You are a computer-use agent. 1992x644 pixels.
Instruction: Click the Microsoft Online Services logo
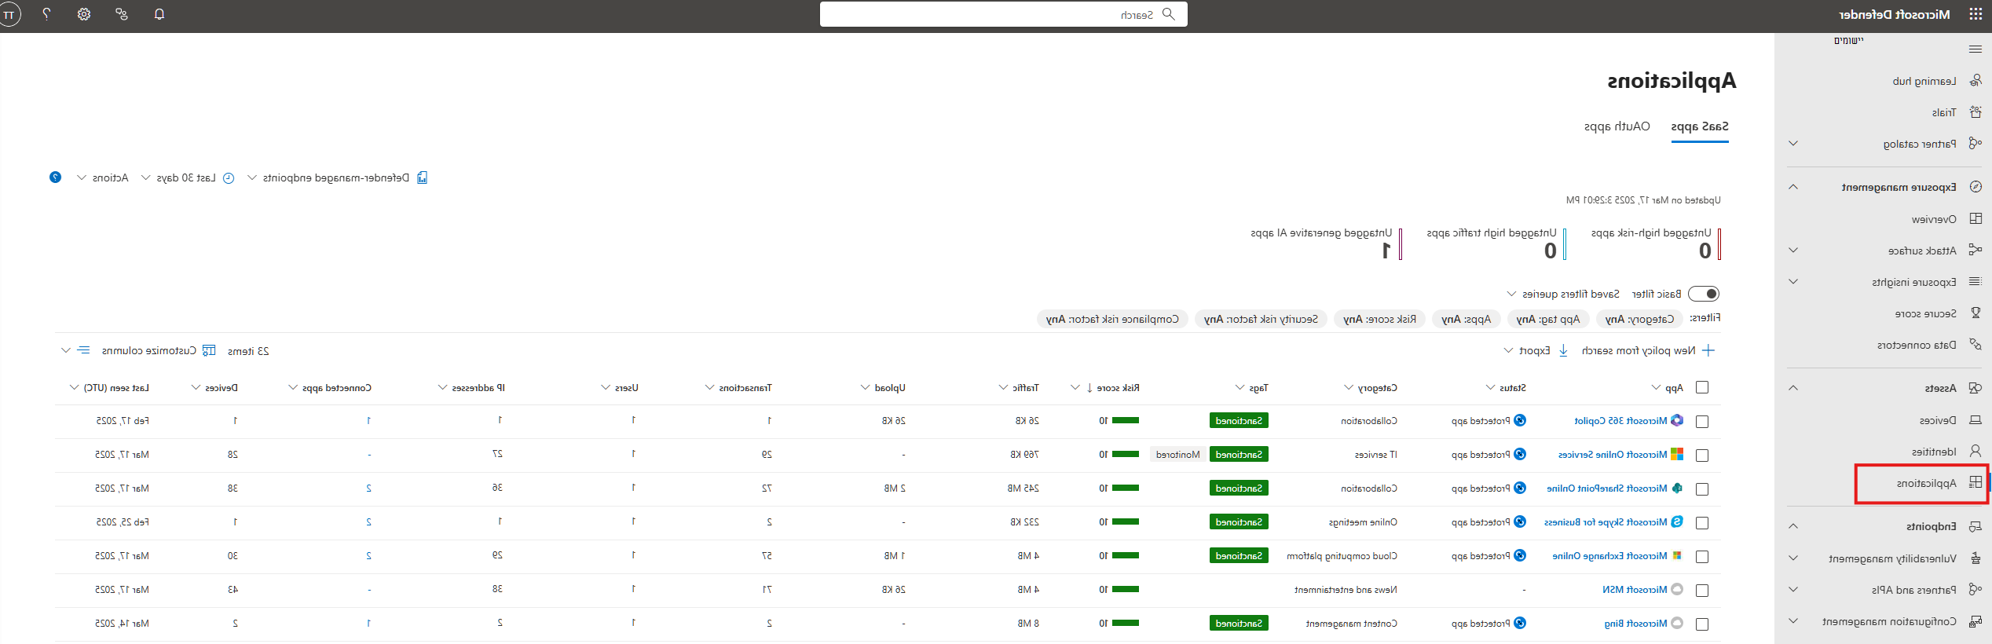pos(1677,454)
